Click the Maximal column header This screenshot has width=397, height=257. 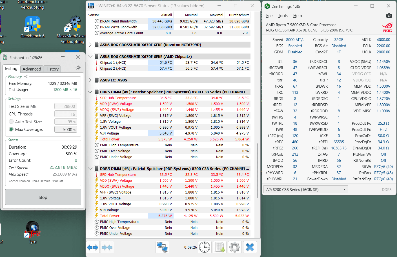click(x=212, y=15)
